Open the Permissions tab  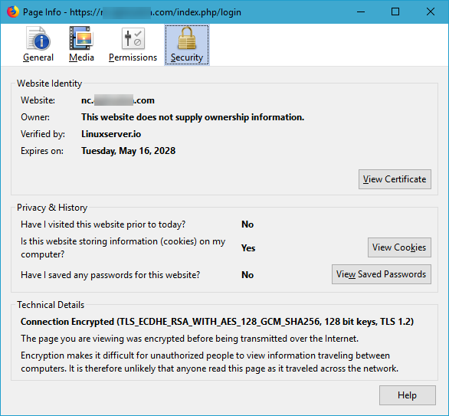133,44
